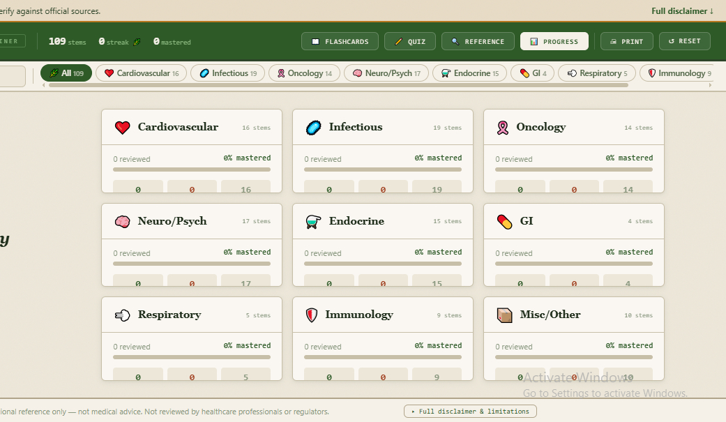Click the pencil icon in Quiz button

pyautogui.click(x=398, y=42)
